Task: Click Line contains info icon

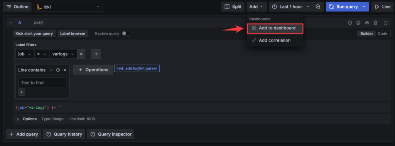Action: click(58, 70)
